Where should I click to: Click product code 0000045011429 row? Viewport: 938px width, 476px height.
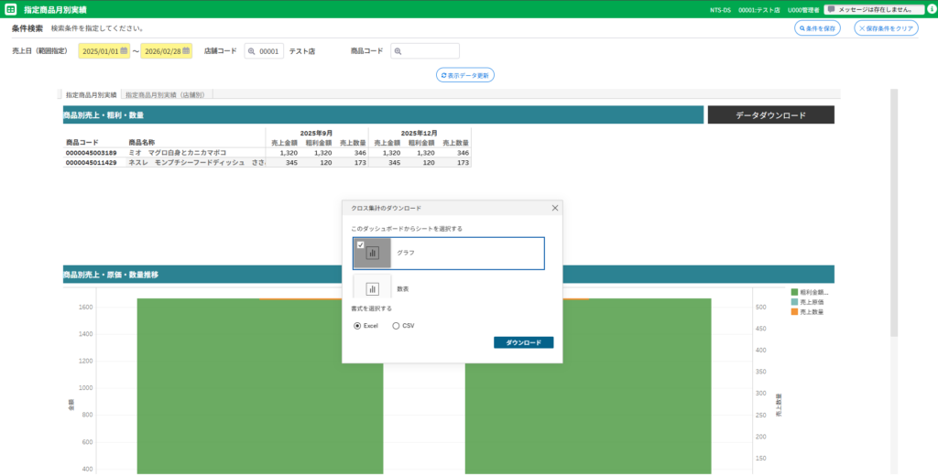tap(91, 163)
